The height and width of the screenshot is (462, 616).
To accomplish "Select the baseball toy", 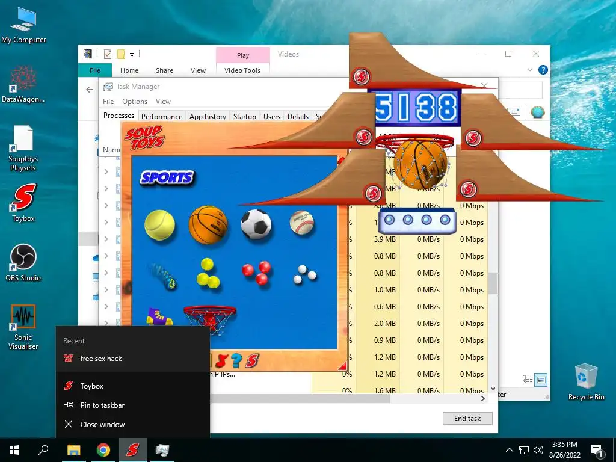I will [302, 223].
